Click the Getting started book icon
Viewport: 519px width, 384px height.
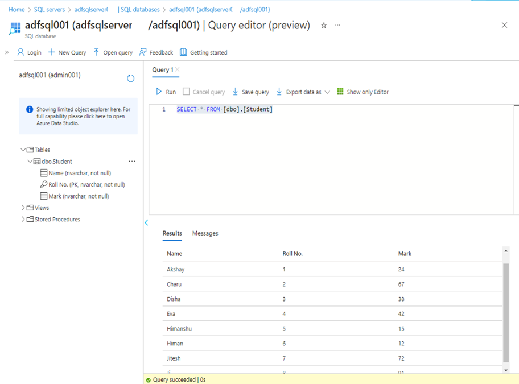(183, 52)
